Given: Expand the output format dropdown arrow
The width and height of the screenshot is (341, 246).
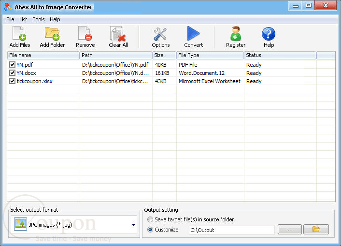Looking at the screenshot, I should click(133, 225).
